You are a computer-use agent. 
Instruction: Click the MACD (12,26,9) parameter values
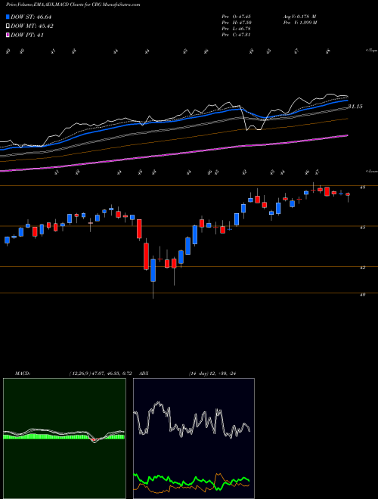tap(101, 373)
